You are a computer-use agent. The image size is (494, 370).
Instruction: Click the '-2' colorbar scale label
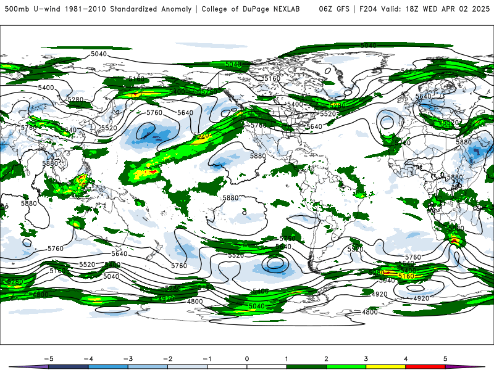[167, 359]
